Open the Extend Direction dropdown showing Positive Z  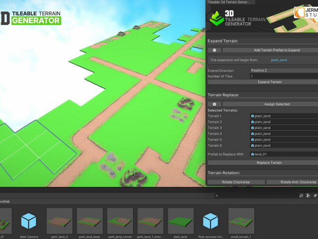click(284, 71)
